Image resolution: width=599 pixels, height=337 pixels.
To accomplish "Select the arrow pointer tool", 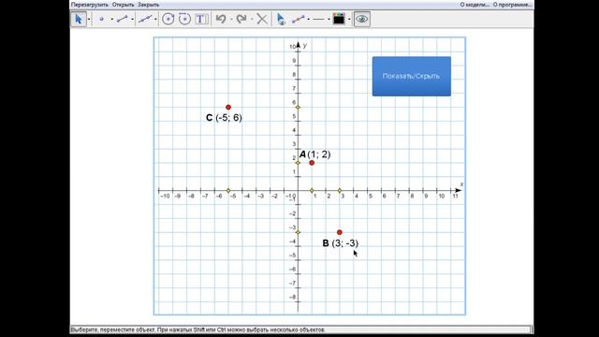I will (x=79, y=19).
